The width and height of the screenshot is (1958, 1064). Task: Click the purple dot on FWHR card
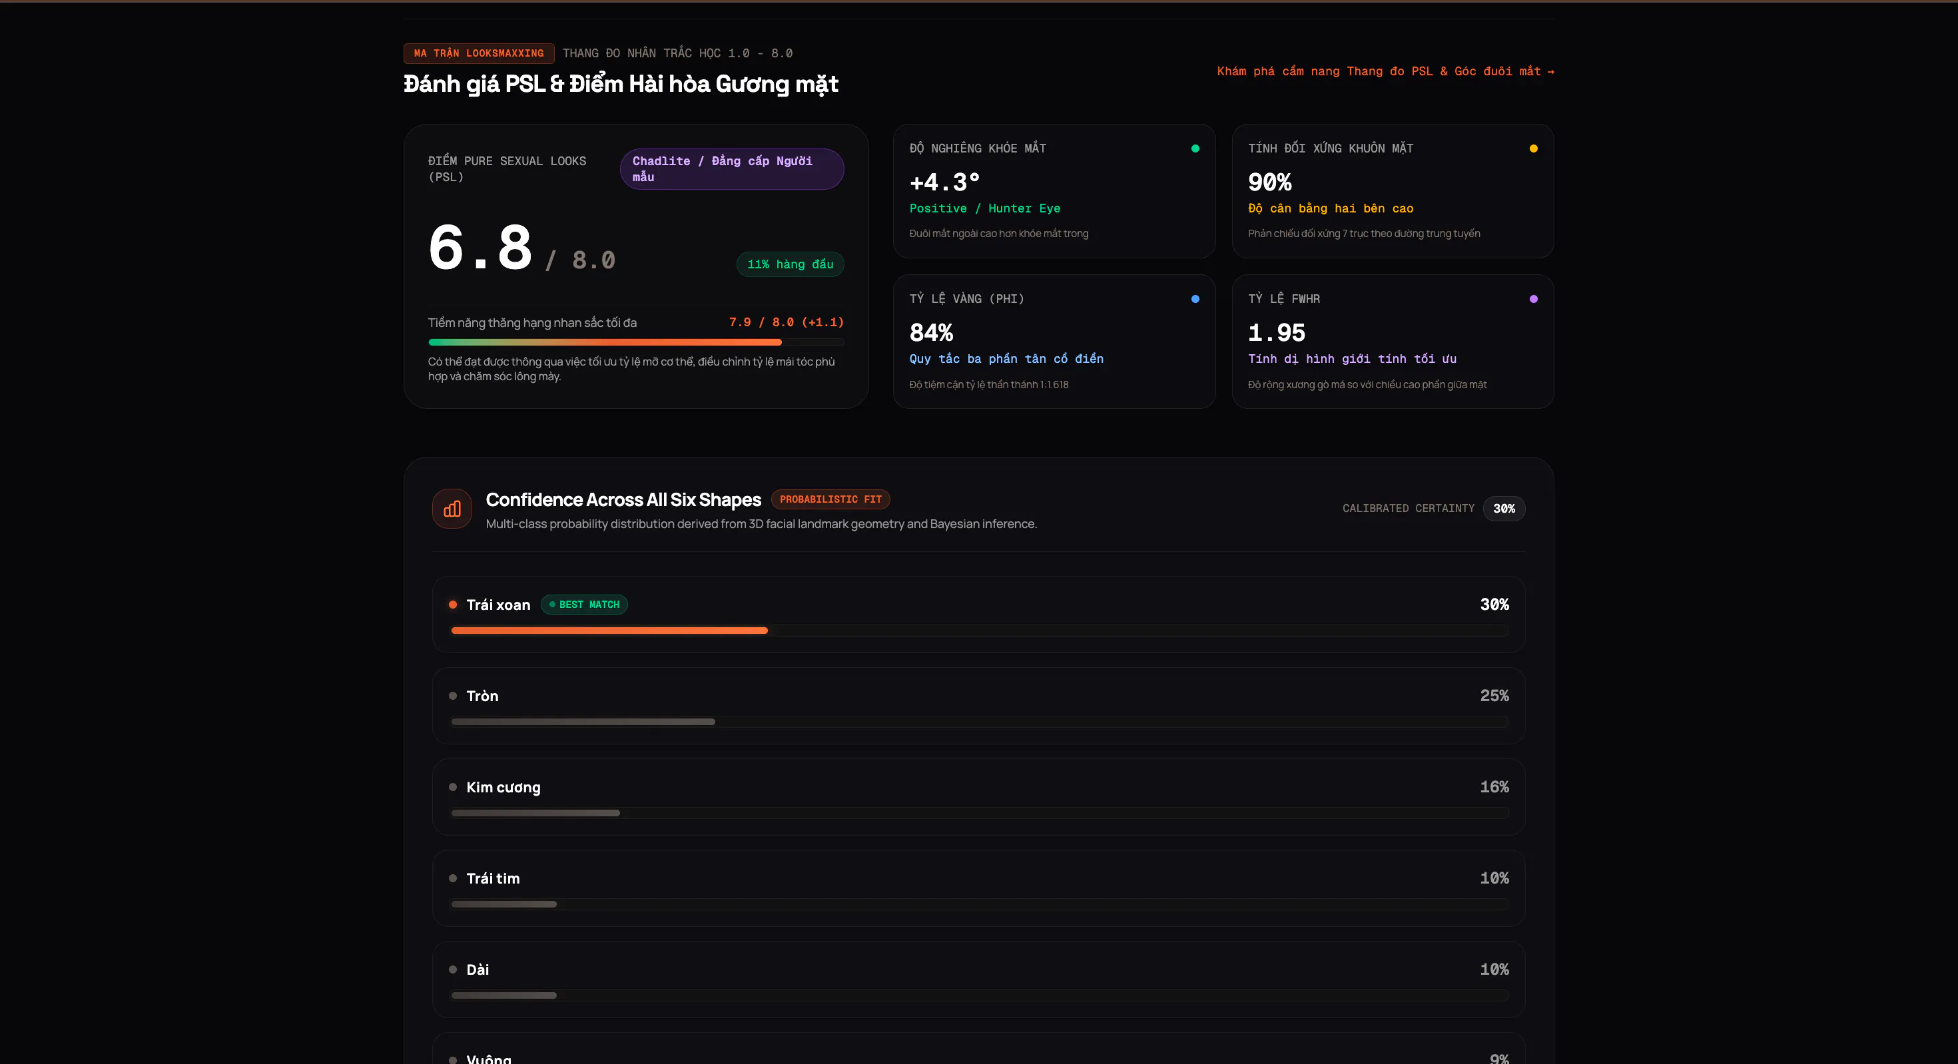pos(1533,300)
